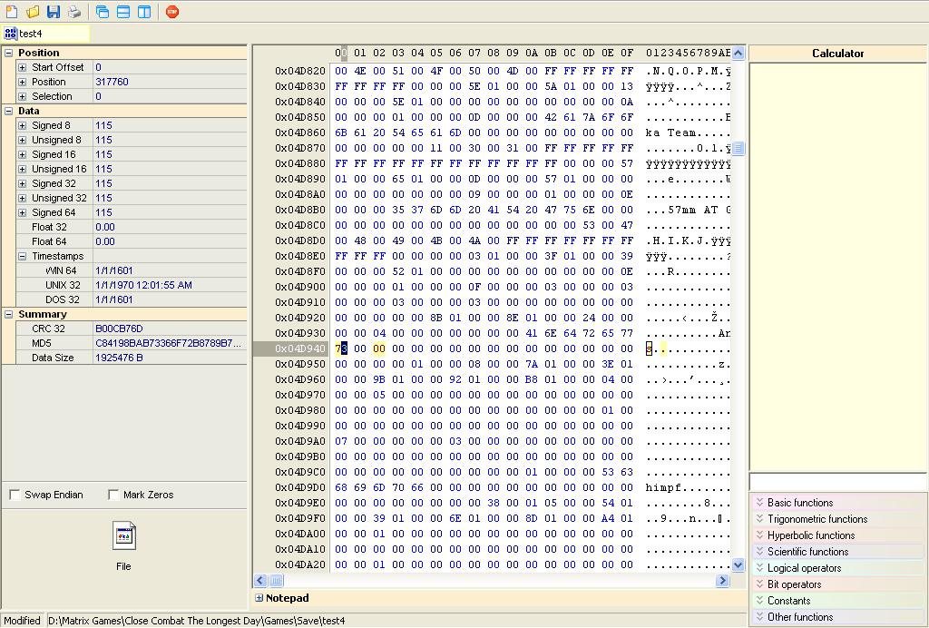Expand the Signed 32 row
The width and height of the screenshot is (929, 628).
[23, 183]
